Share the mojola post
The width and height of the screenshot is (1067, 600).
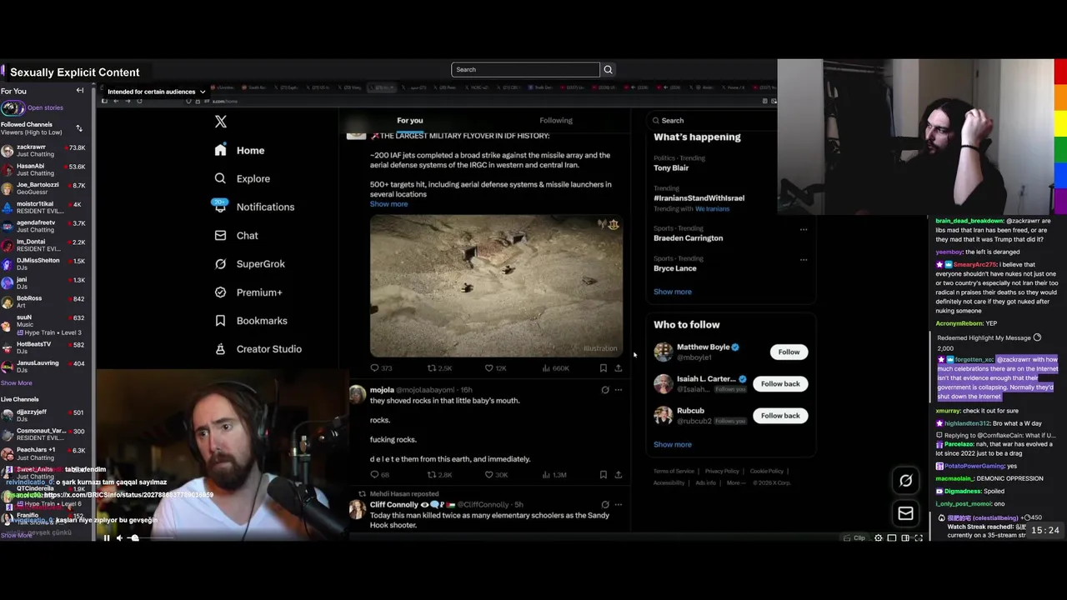click(619, 475)
